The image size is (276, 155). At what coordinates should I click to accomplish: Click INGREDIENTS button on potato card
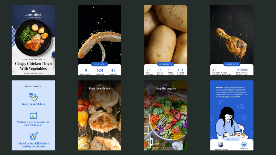pyautogui.click(x=166, y=64)
